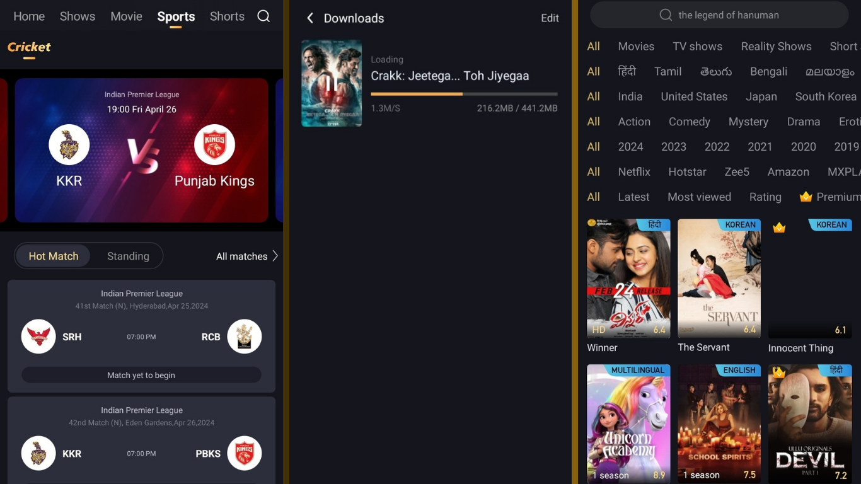Switch to the Movie tab
The image size is (861, 484).
pyautogui.click(x=126, y=16)
